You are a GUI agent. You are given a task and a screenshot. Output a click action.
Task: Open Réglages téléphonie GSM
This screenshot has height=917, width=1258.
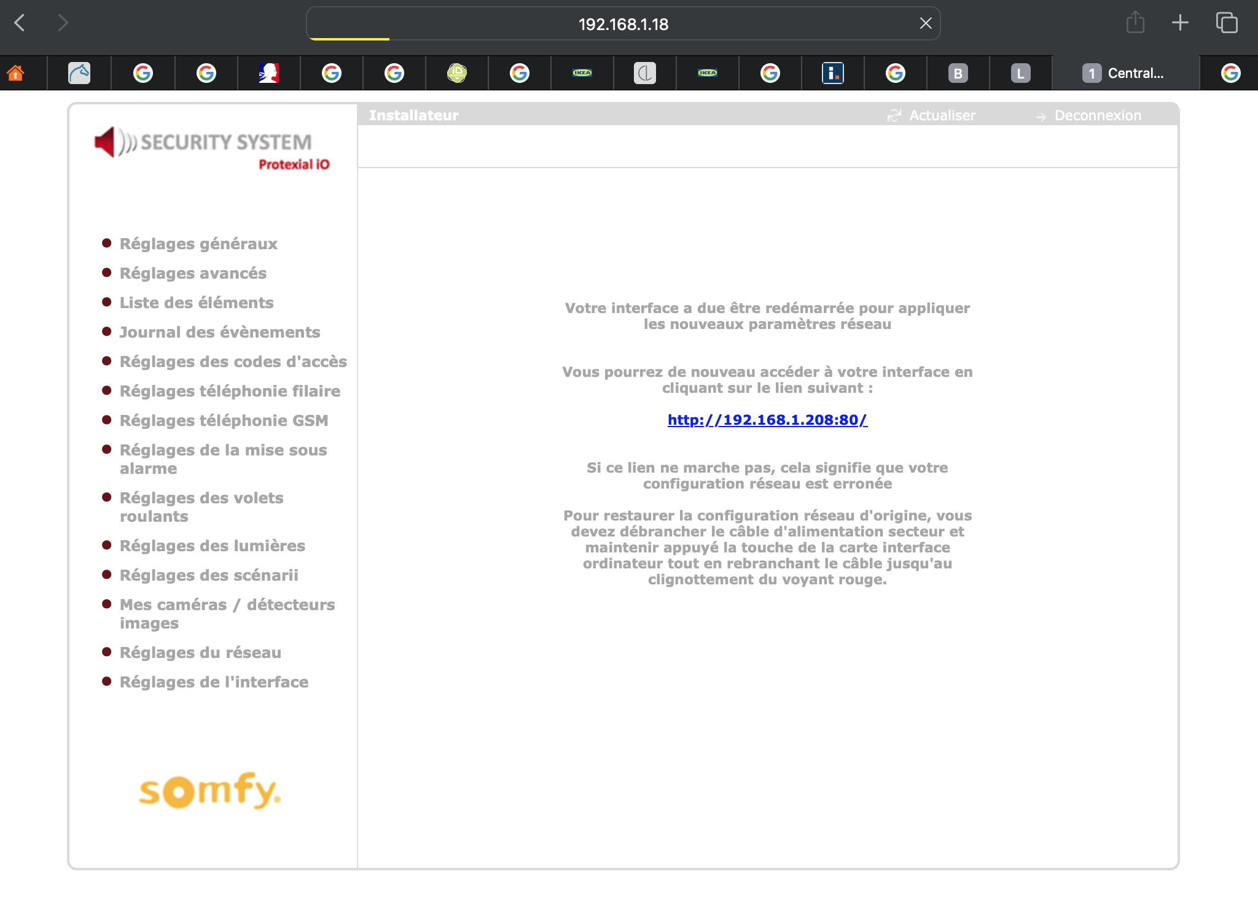point(224,420)
